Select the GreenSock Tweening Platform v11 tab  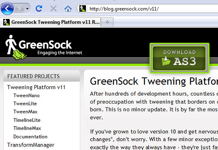click(51, 22)
